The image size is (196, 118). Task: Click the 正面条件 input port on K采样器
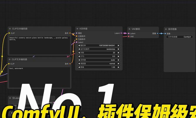[77, 36]
